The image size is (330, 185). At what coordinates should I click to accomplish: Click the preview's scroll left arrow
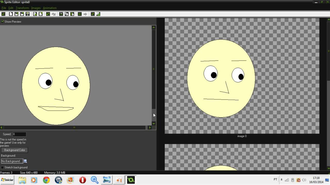tap(2, 127)
